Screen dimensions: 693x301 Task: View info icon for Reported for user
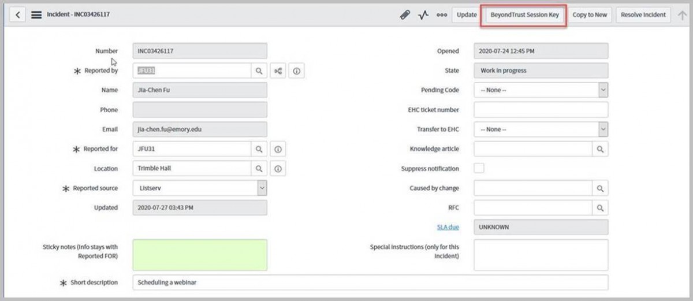click(x=278, y=149)
